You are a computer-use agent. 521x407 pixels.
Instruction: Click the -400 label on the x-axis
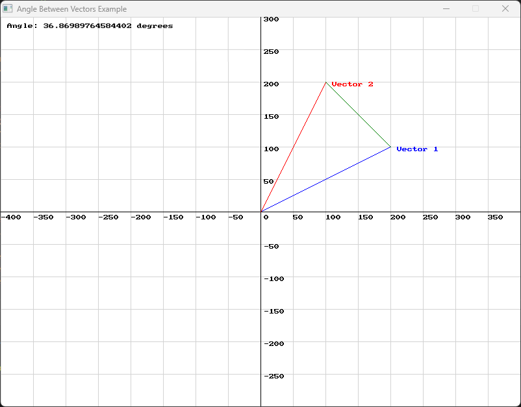(x=10, y=217)
